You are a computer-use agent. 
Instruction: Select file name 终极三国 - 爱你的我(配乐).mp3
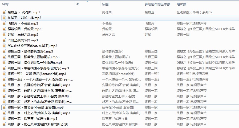point(30,51)
